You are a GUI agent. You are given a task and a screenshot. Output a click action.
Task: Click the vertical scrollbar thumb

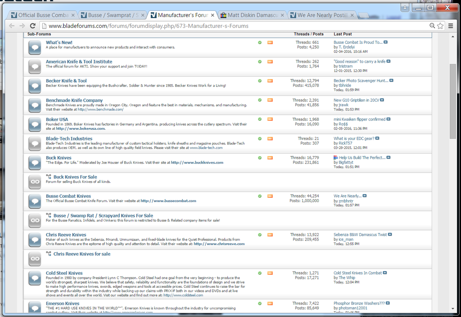pyautogui.click(x=452, y=101)
